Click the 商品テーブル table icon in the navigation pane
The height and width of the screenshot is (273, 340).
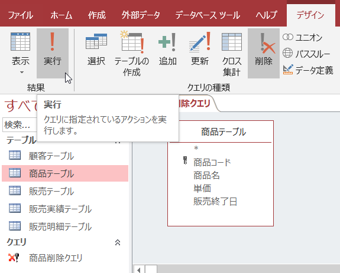point(15,173)
